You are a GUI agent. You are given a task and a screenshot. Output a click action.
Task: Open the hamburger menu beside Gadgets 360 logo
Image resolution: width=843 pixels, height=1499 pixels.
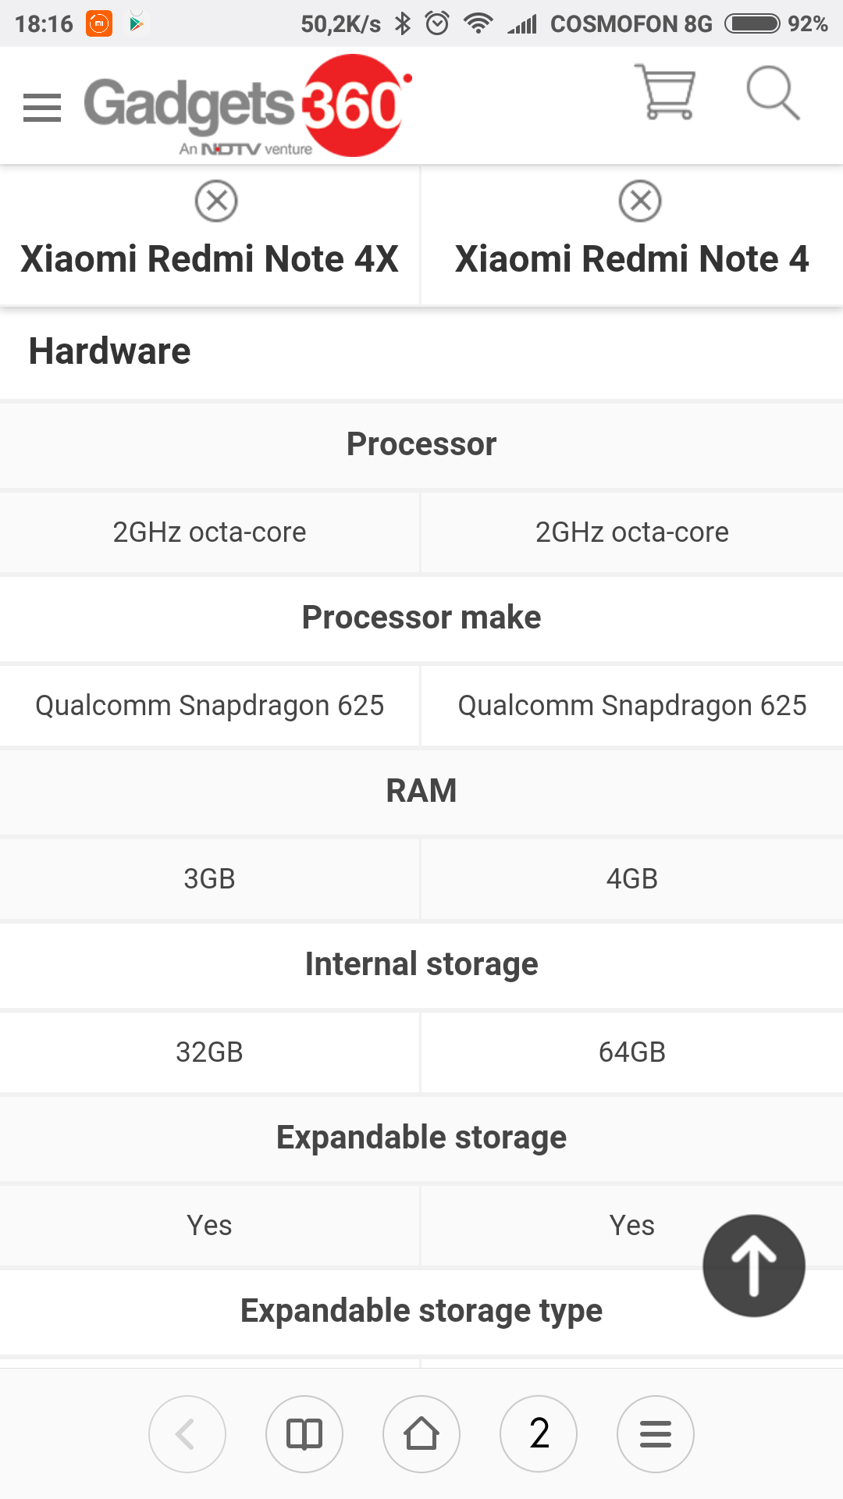(x=42, y=108)
